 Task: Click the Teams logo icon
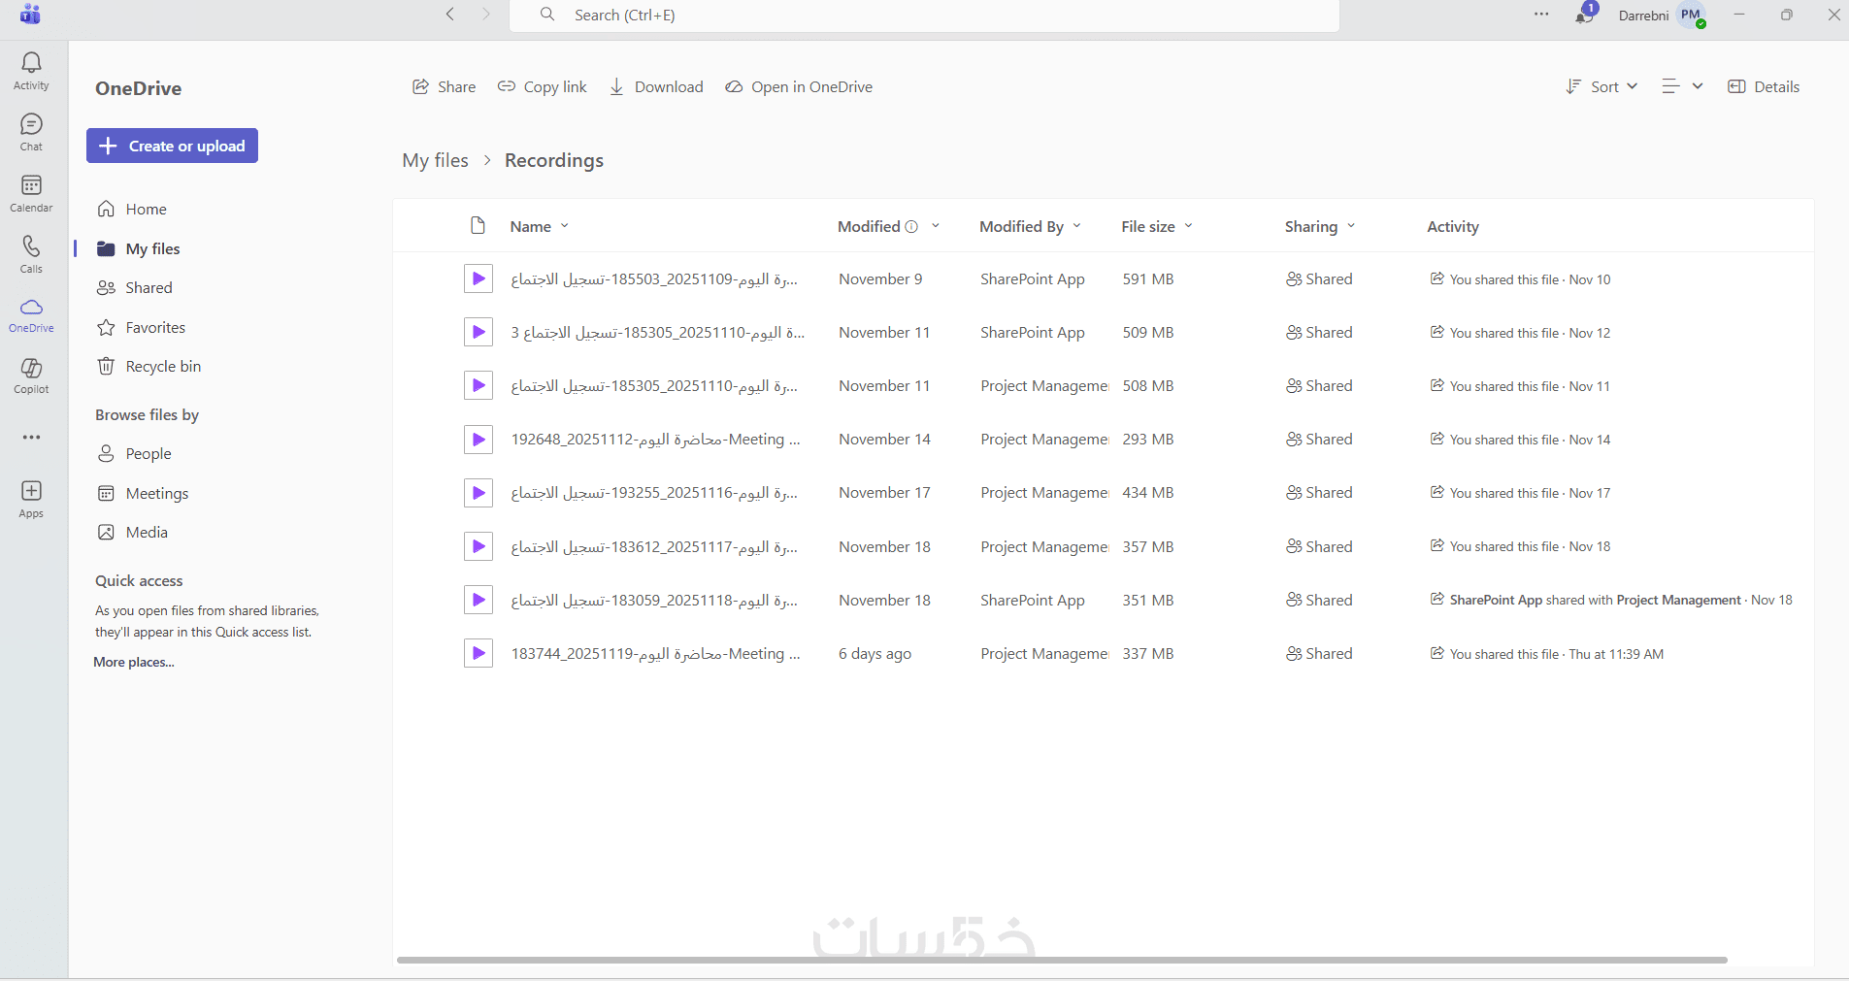(x=30, y=15)
